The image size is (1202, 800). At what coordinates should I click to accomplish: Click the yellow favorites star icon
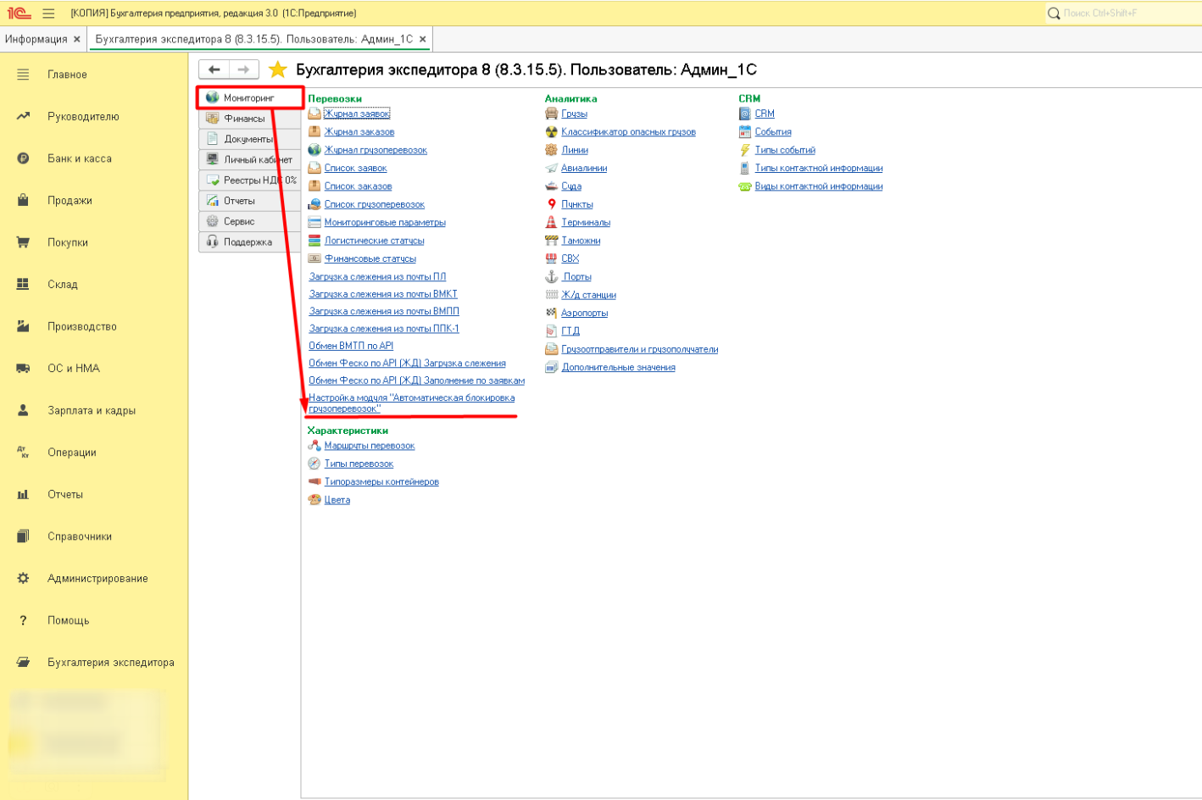click(277, 69)
